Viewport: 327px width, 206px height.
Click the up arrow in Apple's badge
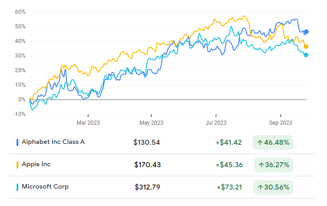click(x=260, y=165)
